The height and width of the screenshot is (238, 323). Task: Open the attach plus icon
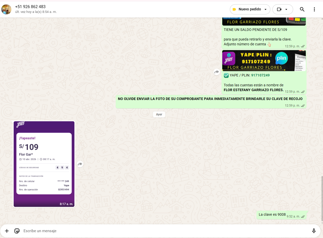pos(7,231)
